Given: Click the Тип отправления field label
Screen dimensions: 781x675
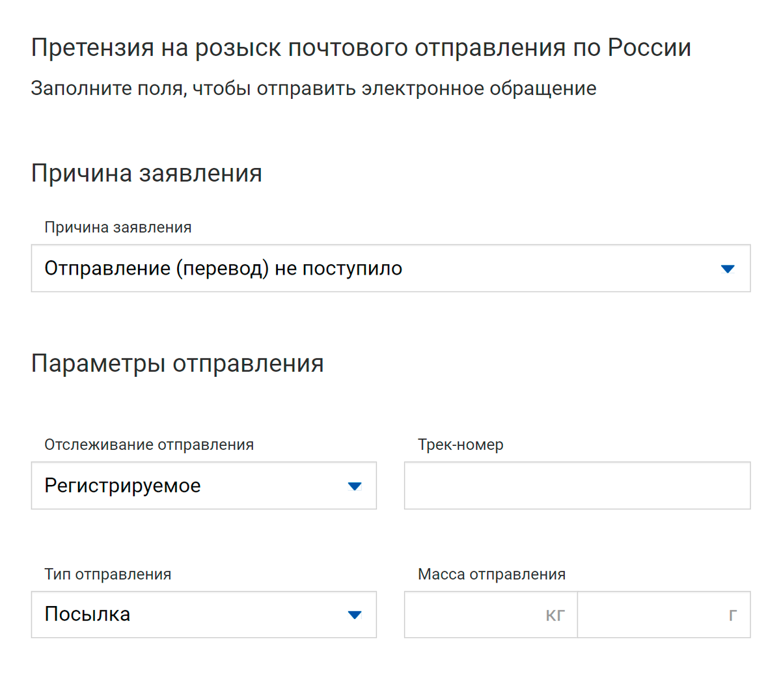Looking at the screenshot, I should pyautogui.click(x=108, y=575).
